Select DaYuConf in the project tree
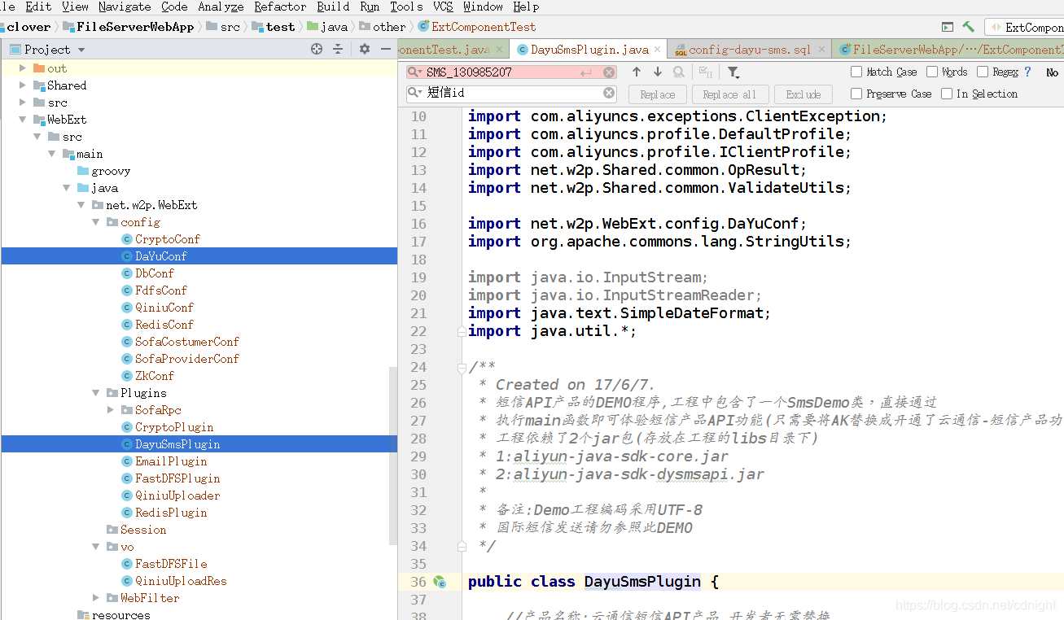The width and height of the screenshot is (1064, 620). 160,256
